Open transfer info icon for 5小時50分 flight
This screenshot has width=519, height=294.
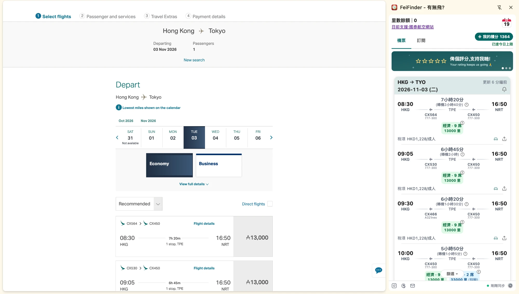[465, 254]
